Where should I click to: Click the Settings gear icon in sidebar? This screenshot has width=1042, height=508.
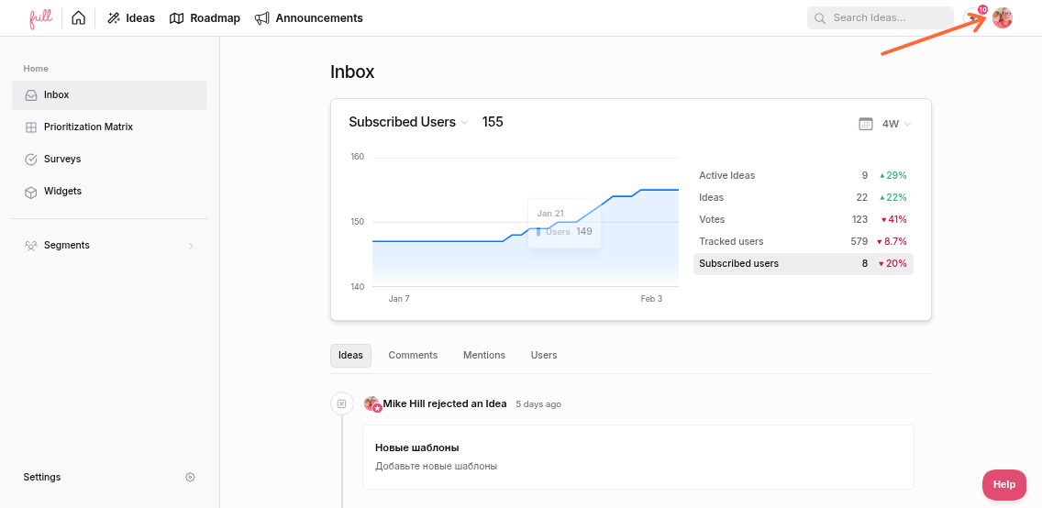[x=190, y=477]
